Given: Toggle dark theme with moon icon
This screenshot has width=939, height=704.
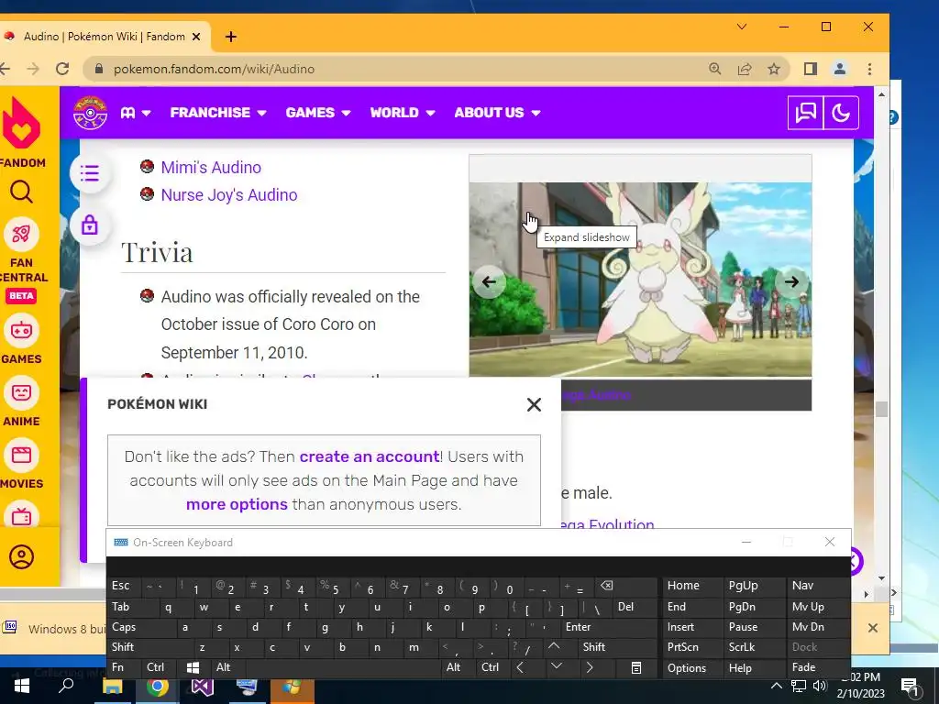Looking at the screenshot, I should (x=841, y=113).
